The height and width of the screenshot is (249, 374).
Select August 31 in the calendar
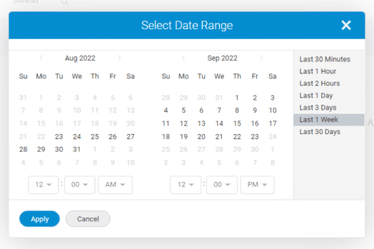coord(77,149)
